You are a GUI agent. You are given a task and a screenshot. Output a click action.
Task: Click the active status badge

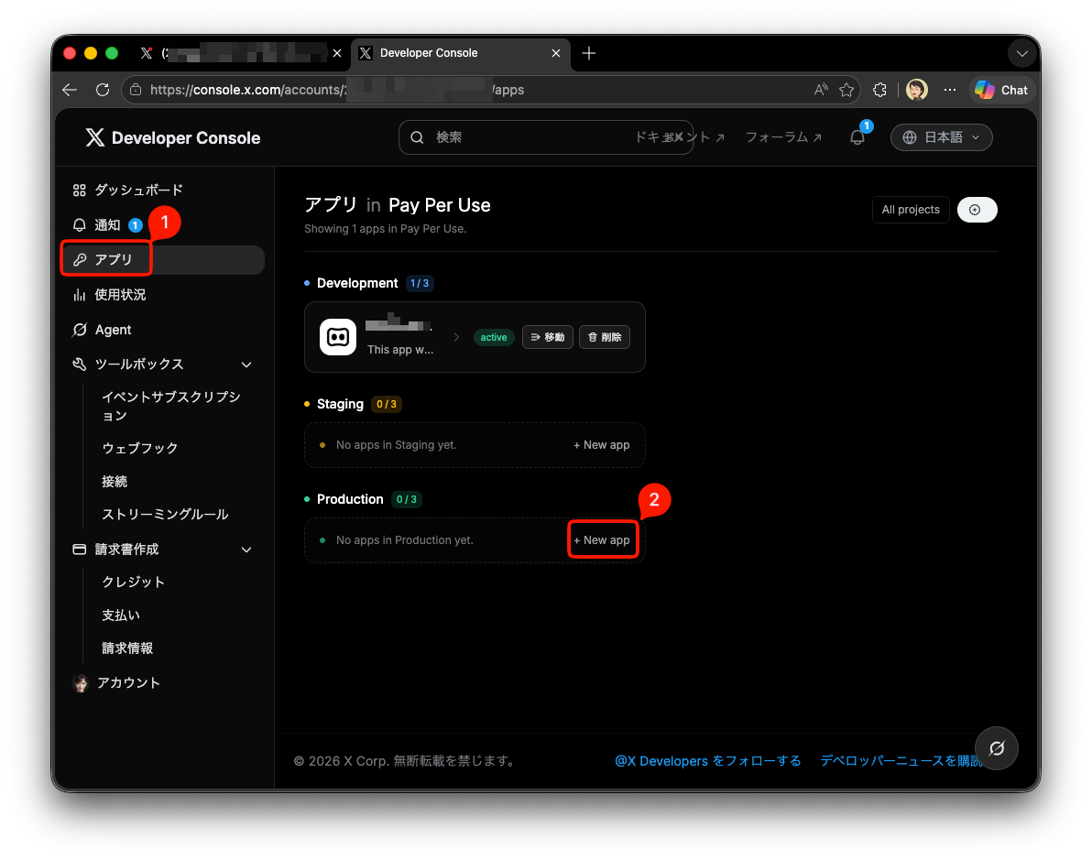pos(494,337)
